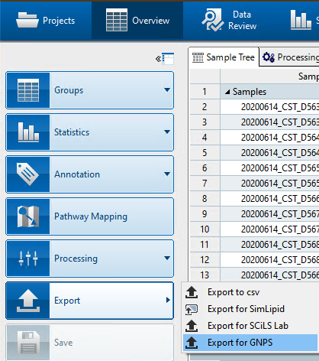Click the Export upload arrow icon
Image resolution: width=319 pixels, height=361 pixels.
pos(28,301)
